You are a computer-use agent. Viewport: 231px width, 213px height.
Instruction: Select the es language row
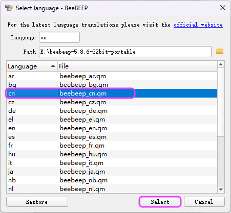[112, 137]
